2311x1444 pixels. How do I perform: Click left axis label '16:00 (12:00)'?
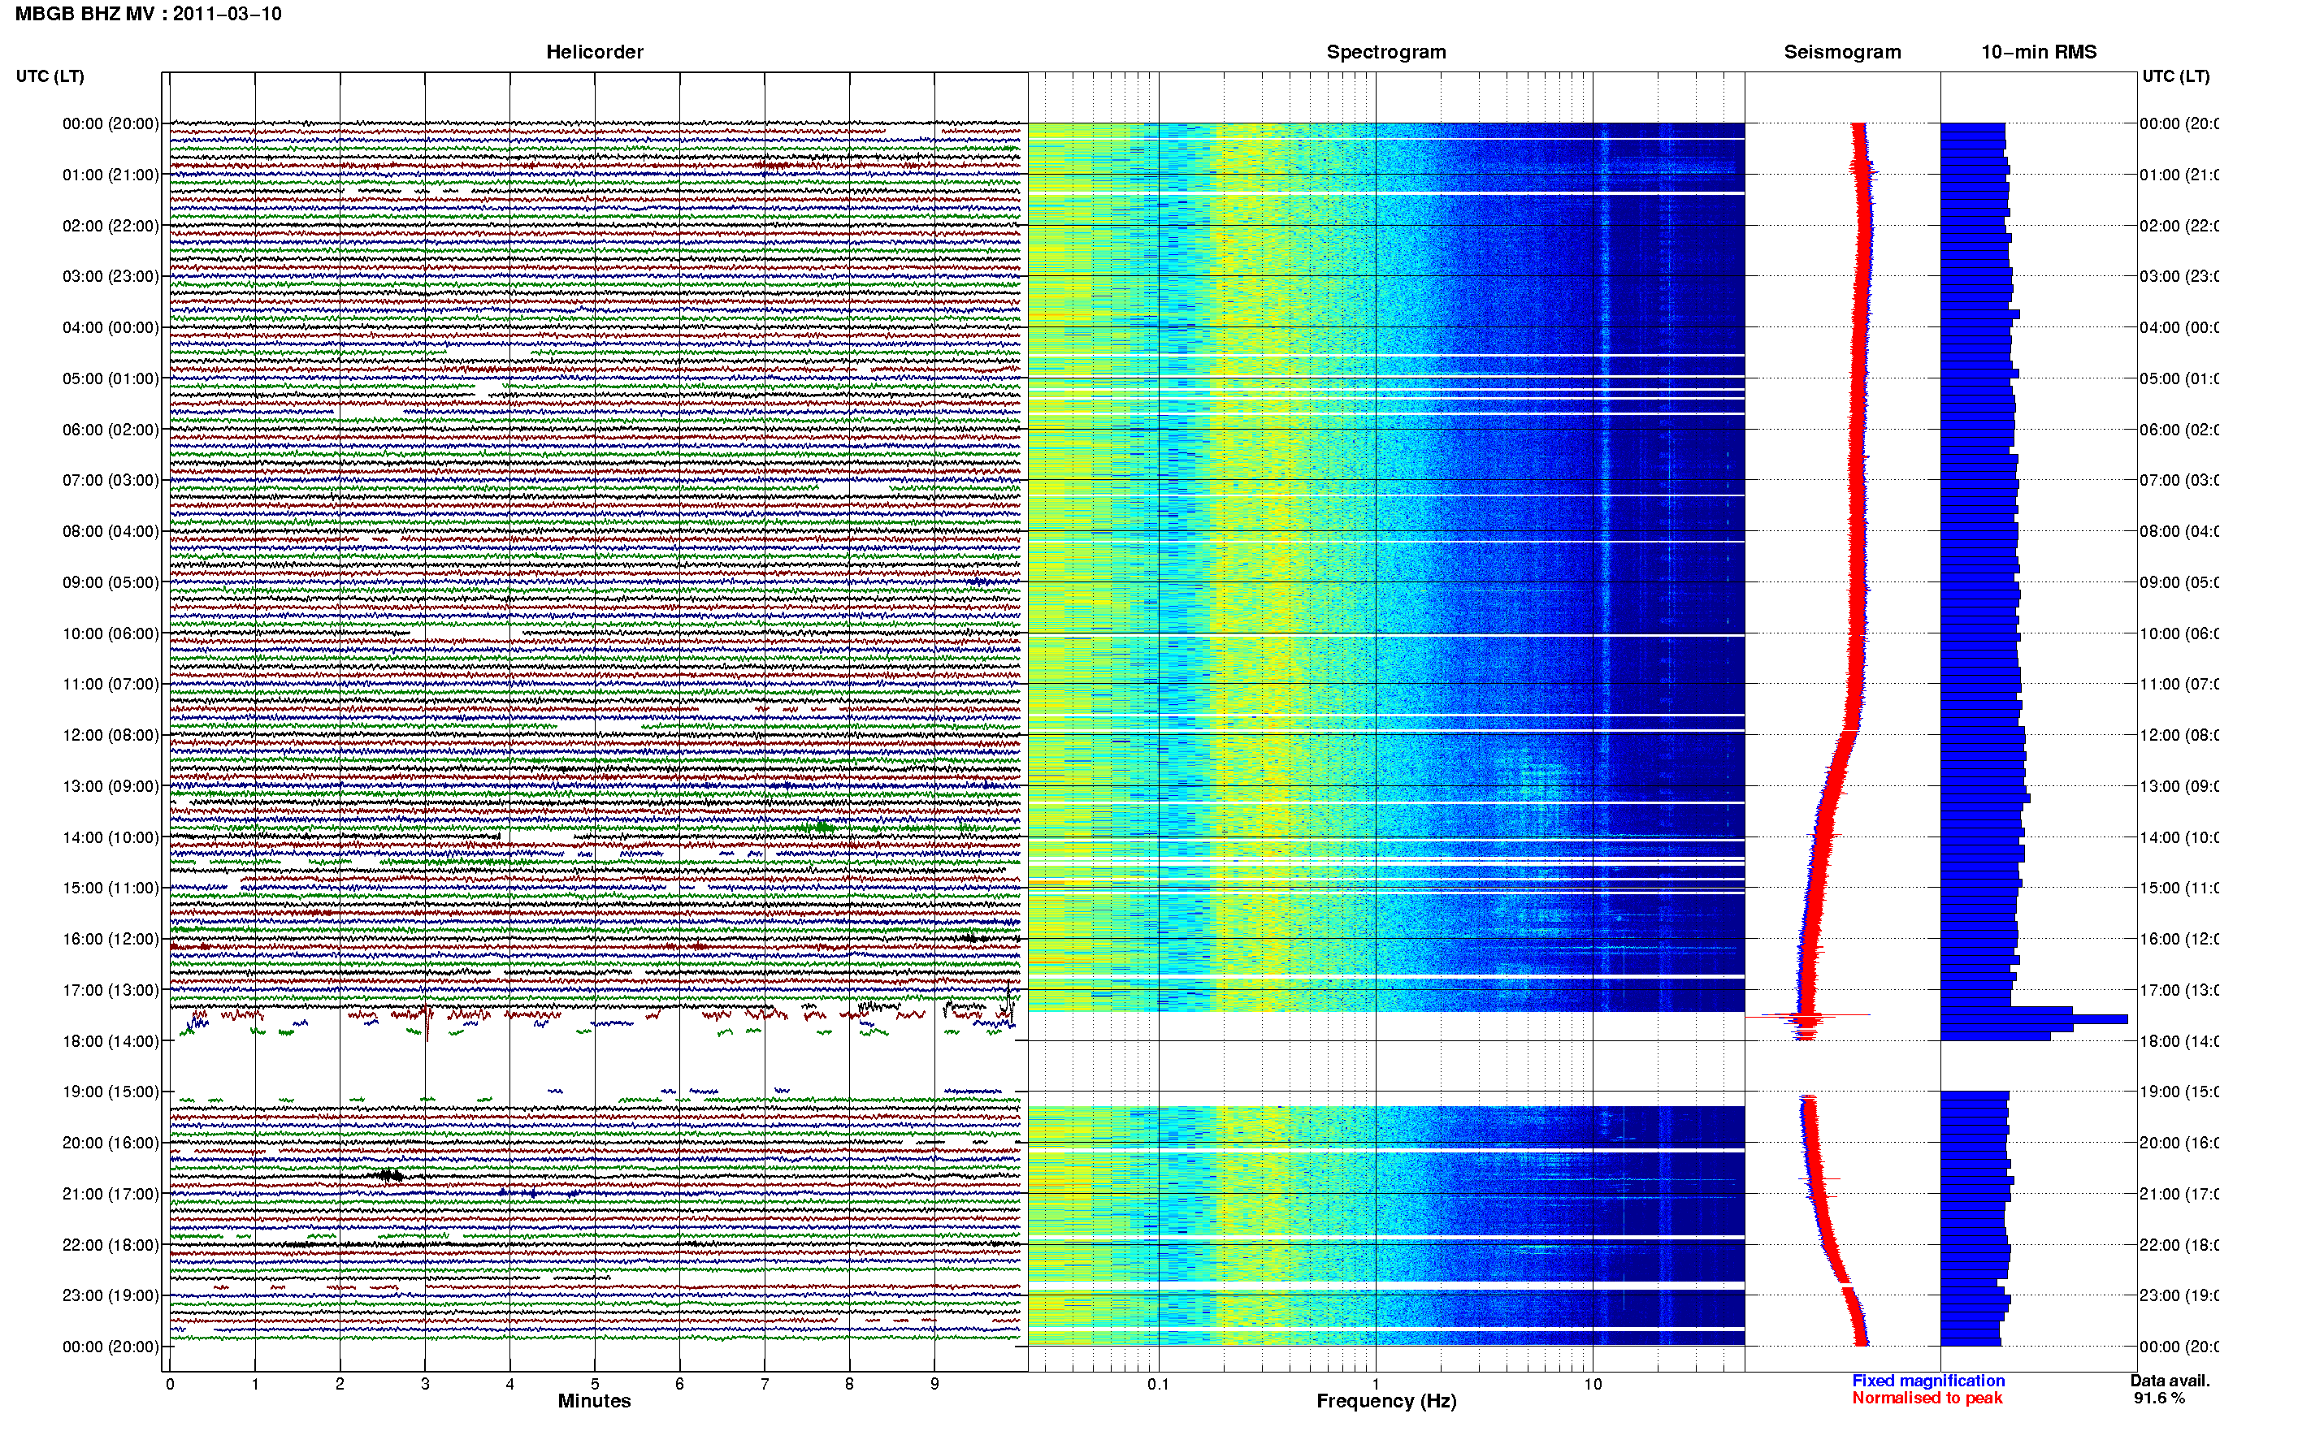(111, 939)
